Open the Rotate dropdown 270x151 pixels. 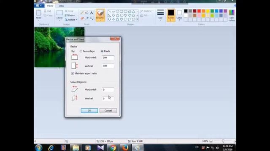71,20
